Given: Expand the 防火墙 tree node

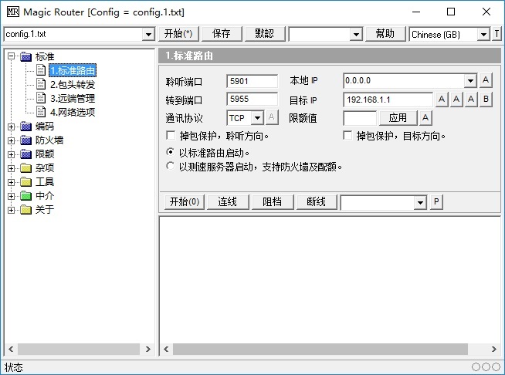Looking at the screenshot, I should [x=12, y=140].
